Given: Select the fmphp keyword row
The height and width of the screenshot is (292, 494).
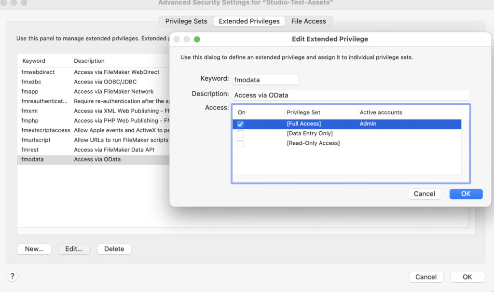Looking at the screenshot, I should 93,121.
